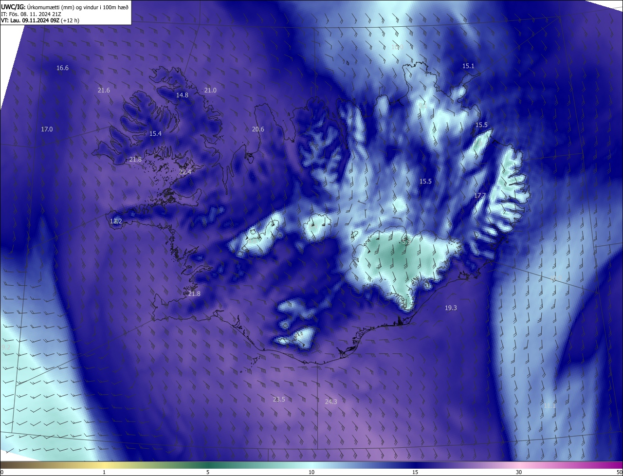
Task: Click the 5 tick on colour scale
Action: 208,473
